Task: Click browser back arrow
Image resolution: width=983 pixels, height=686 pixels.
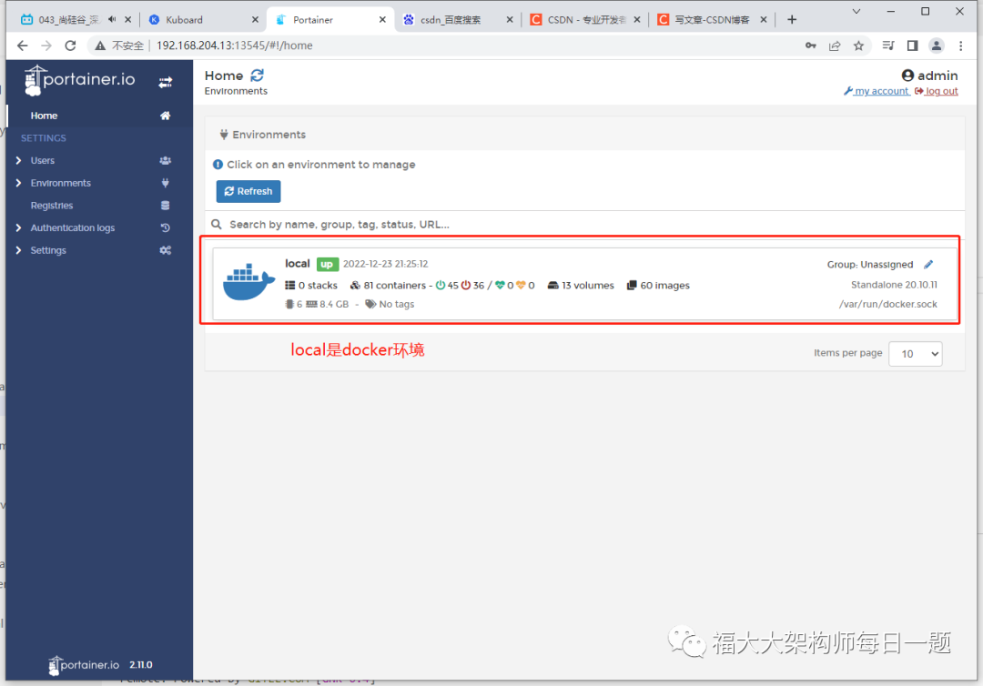Action: pyautogui.click(x=23, y=45)
